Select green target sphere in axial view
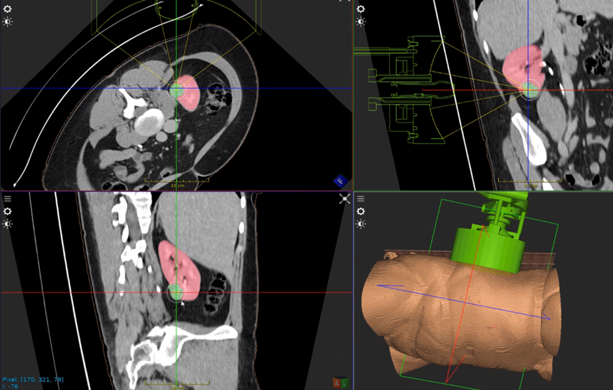Screen dimensions: 613x390 coord(176,89)
